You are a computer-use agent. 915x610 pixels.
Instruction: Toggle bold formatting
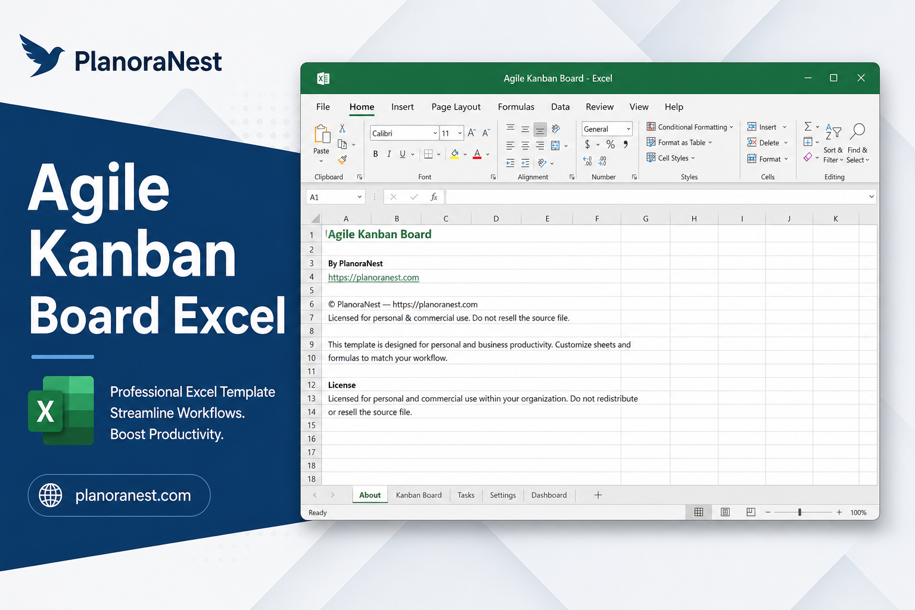pos(375,154)
